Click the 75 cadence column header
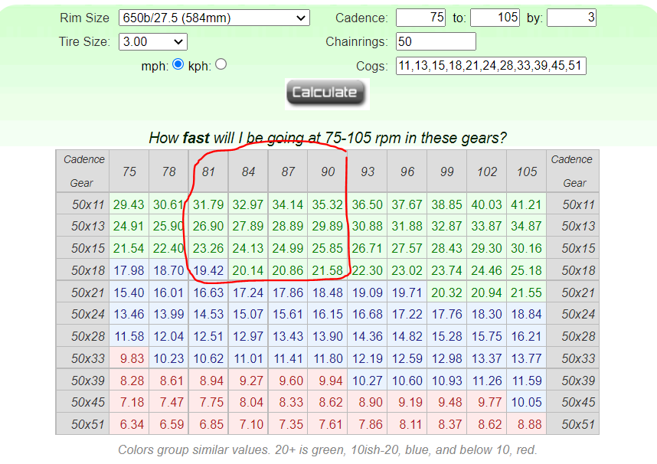The height and width of the screenshot is (464, 657). 129,172
